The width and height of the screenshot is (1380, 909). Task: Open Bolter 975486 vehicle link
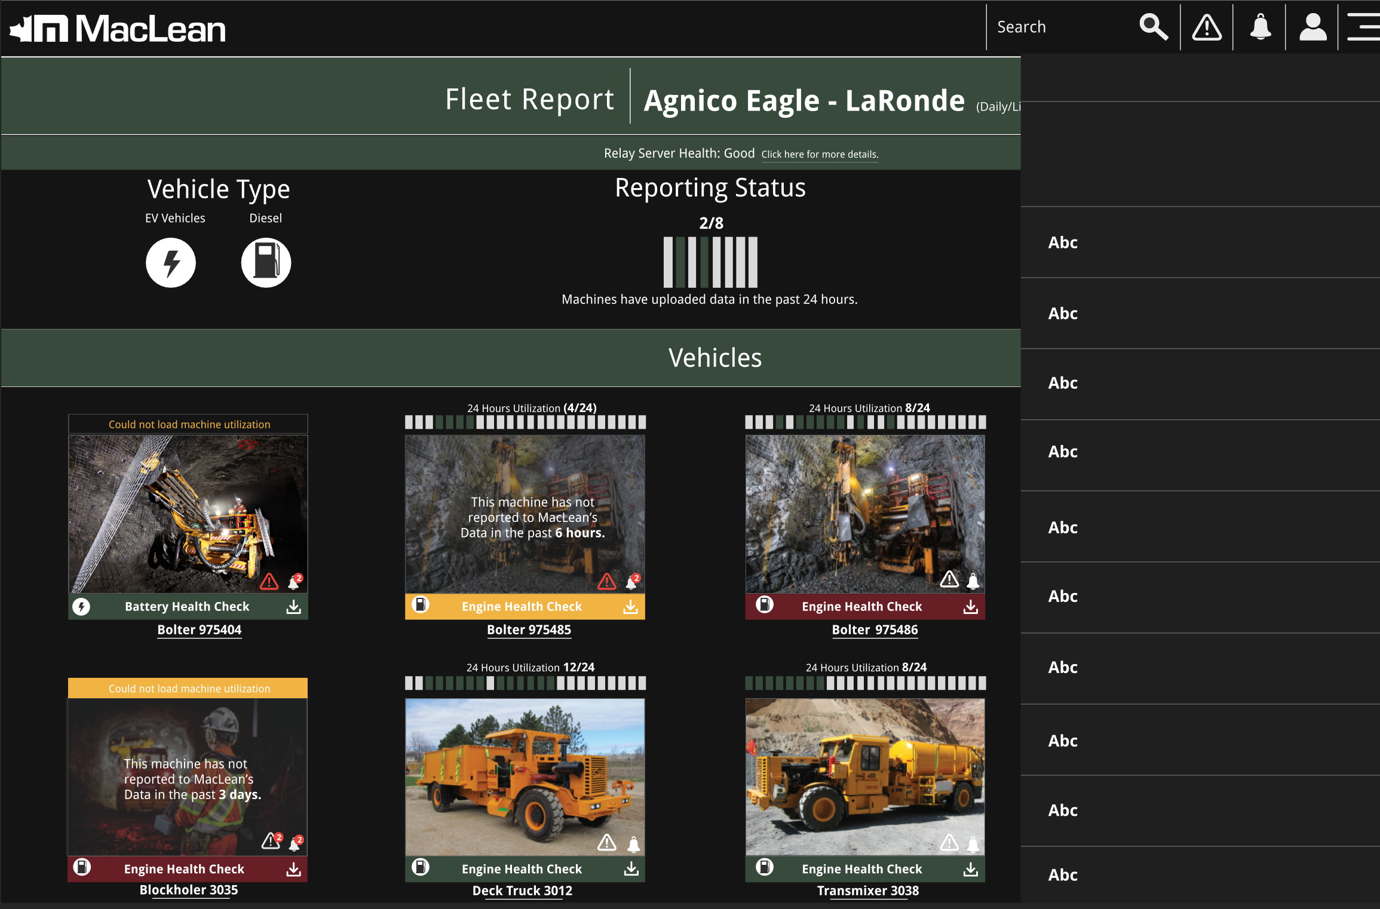coord(875,629)
